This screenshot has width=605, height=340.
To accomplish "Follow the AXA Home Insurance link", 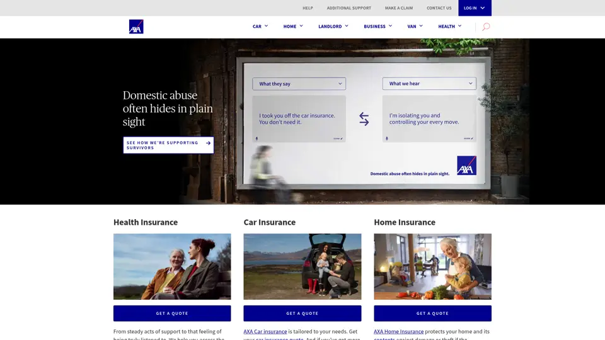I will click(398, 332).
